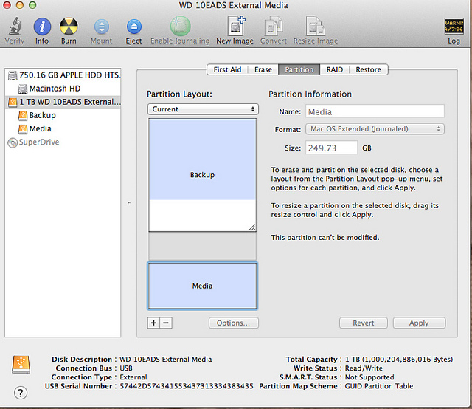Screen dimensions: 472x409
Task: Click the Enable Journaling icon
Action: tap(180, 27)
